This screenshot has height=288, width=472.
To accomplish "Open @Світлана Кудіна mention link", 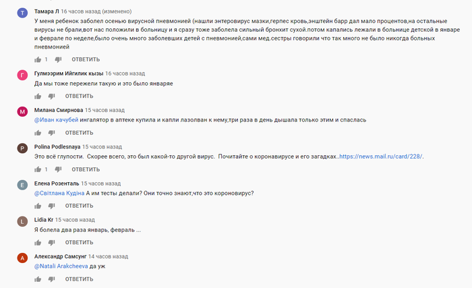I will [59, 193].
